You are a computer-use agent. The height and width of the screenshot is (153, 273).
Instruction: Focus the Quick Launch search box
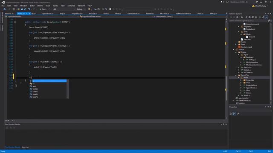(x=244, y=2)
